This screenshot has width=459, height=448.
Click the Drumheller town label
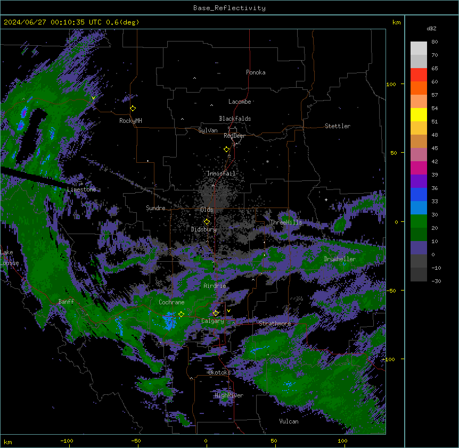pyautogui.click(x=340, y=259)
